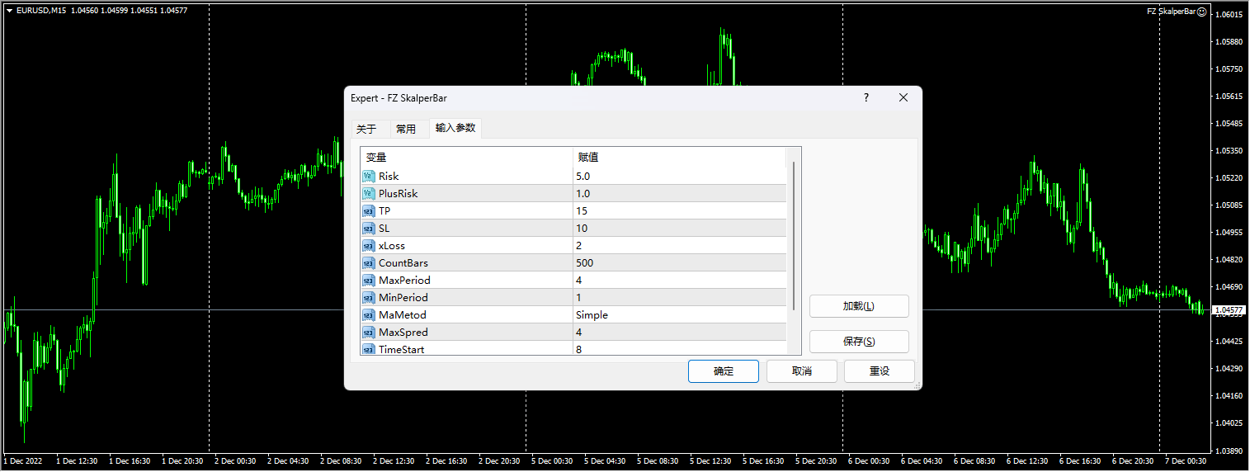Screen dimensions: 1250x472
Task: Click the Risk parameter type icon
Action: 368,176
